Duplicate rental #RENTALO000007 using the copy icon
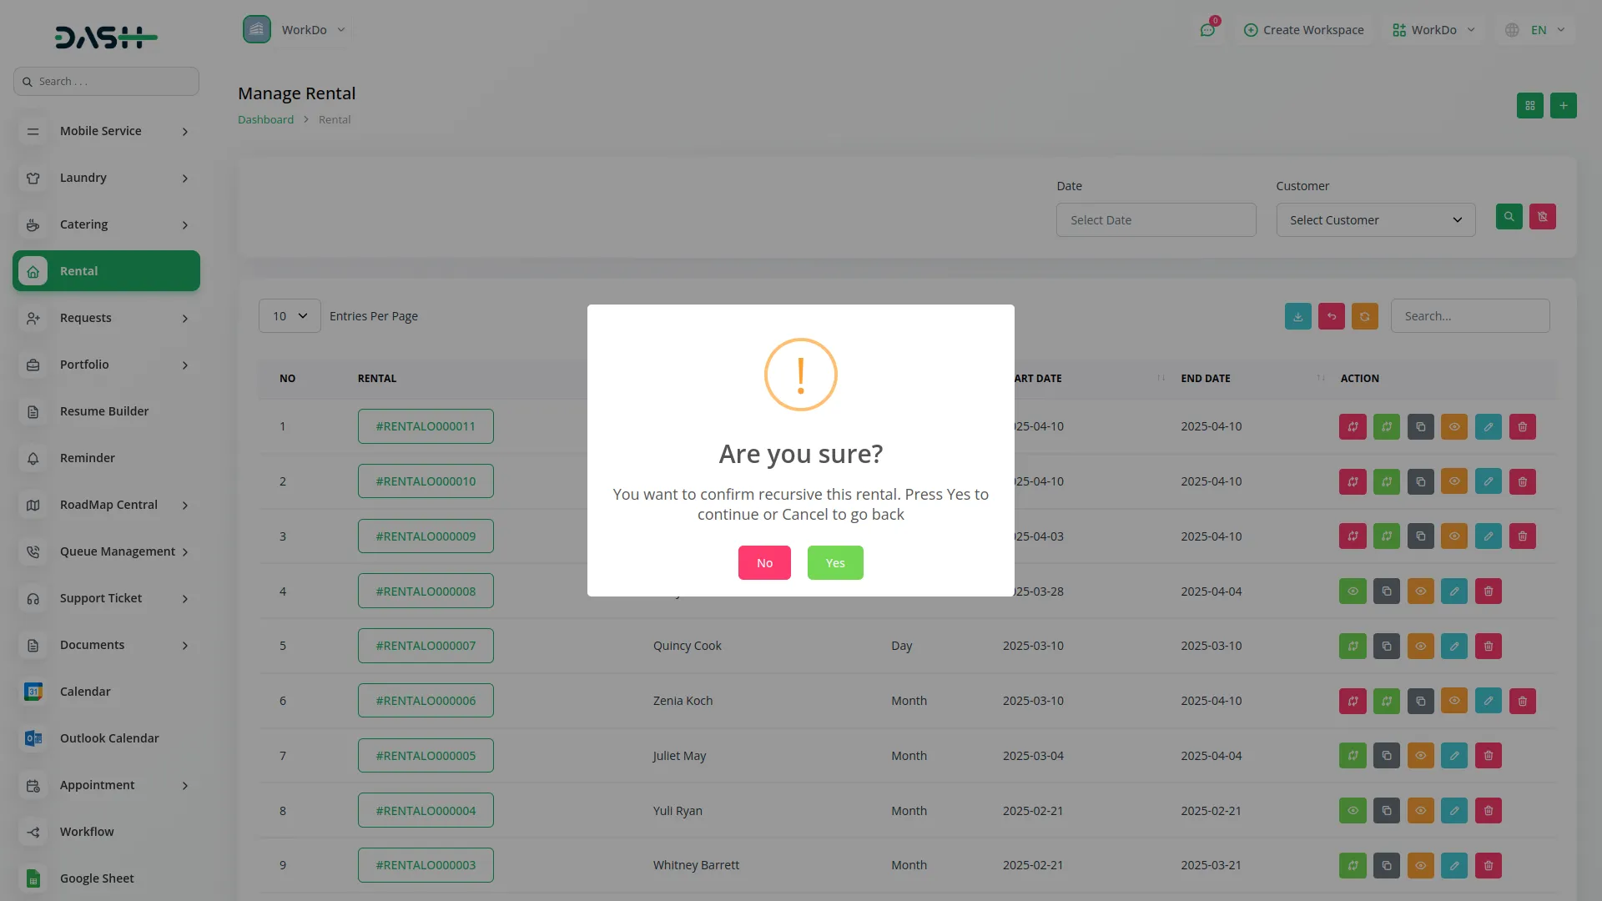 point(1387,646)
